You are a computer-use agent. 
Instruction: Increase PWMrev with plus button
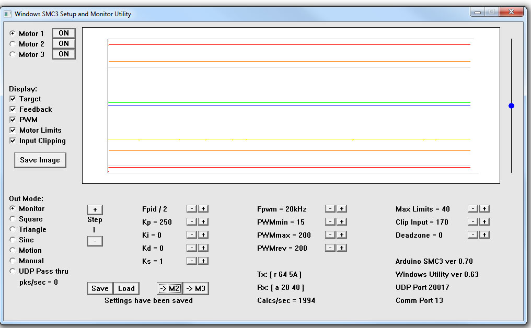tap(342, 248)
